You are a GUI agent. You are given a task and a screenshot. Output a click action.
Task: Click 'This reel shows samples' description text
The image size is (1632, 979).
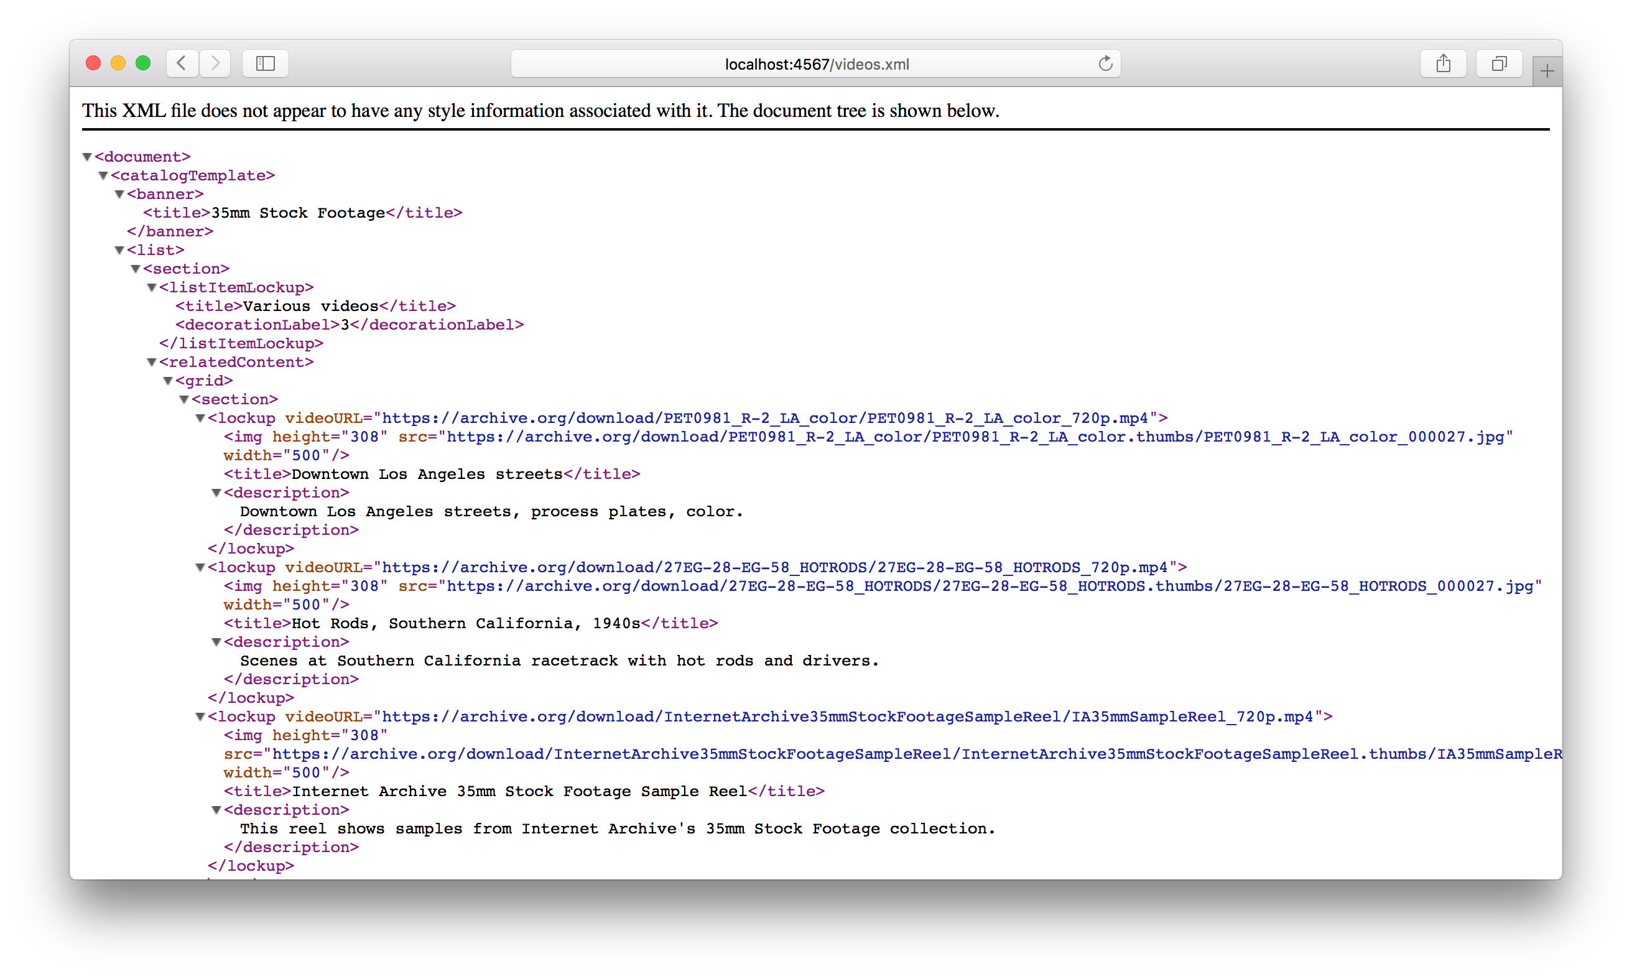[618, 828]
